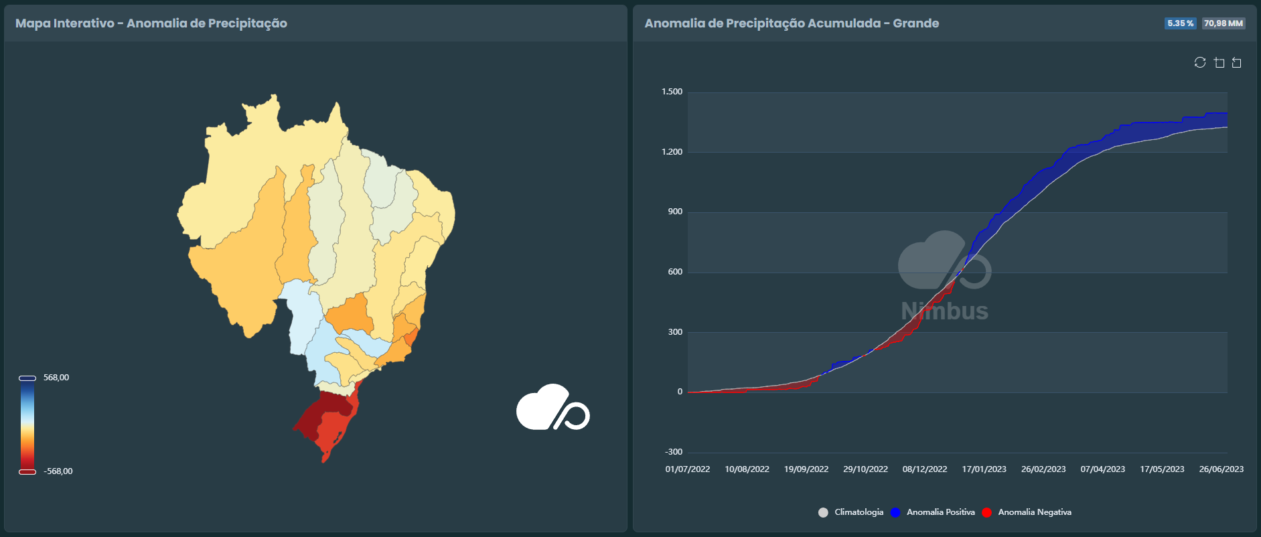Click the lower red handle of color scale
1261x537 pixels.
(x=27, y=472)
